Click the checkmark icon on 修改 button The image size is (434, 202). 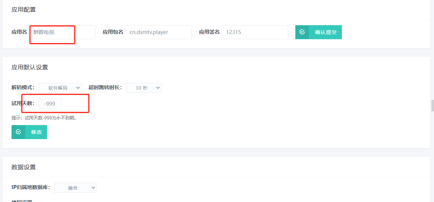pyautogui.click(x=18, y=132)
